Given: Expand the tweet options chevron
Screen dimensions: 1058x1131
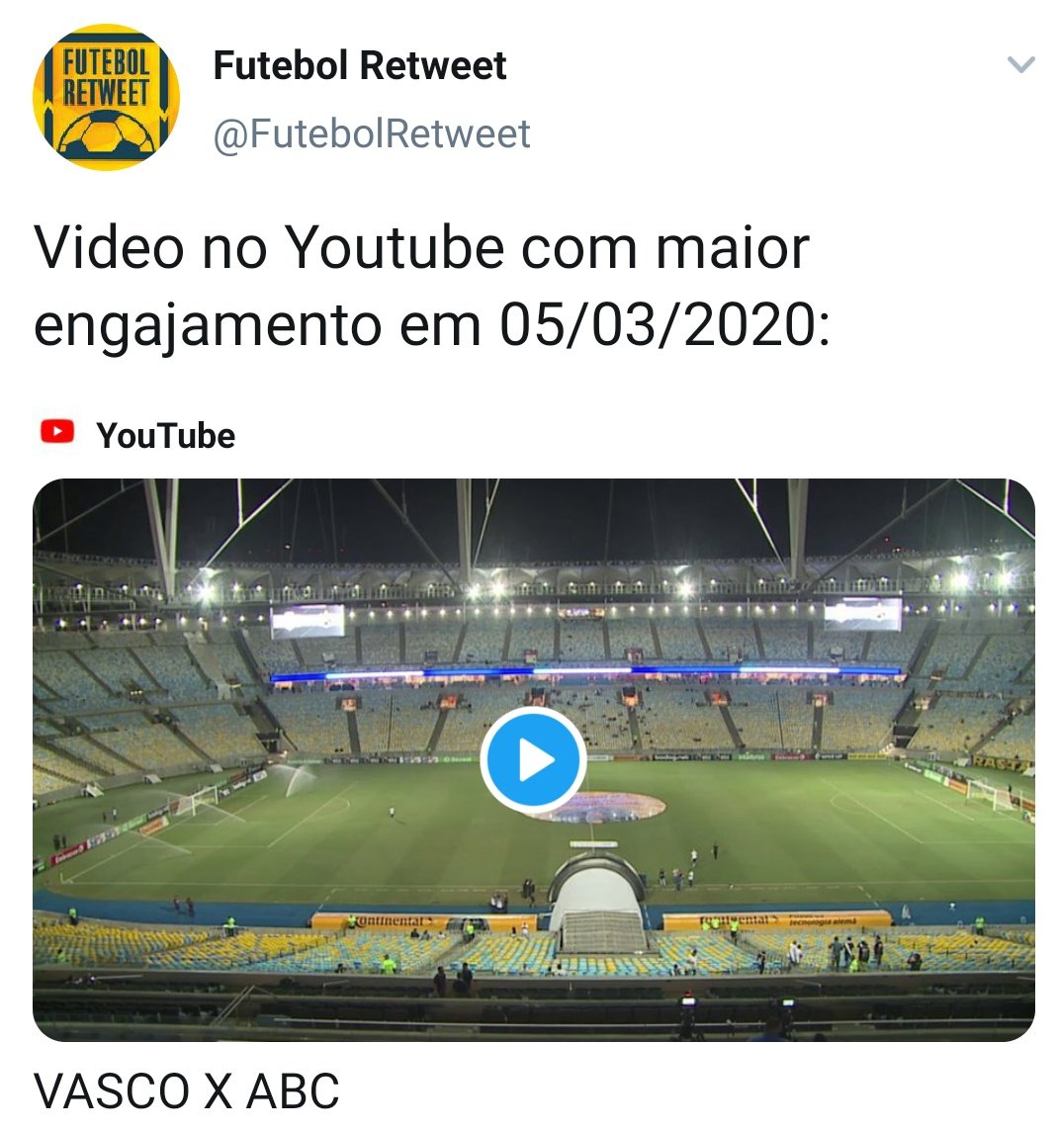Looking at the screenshot, I should click(x=1020, y=64).
